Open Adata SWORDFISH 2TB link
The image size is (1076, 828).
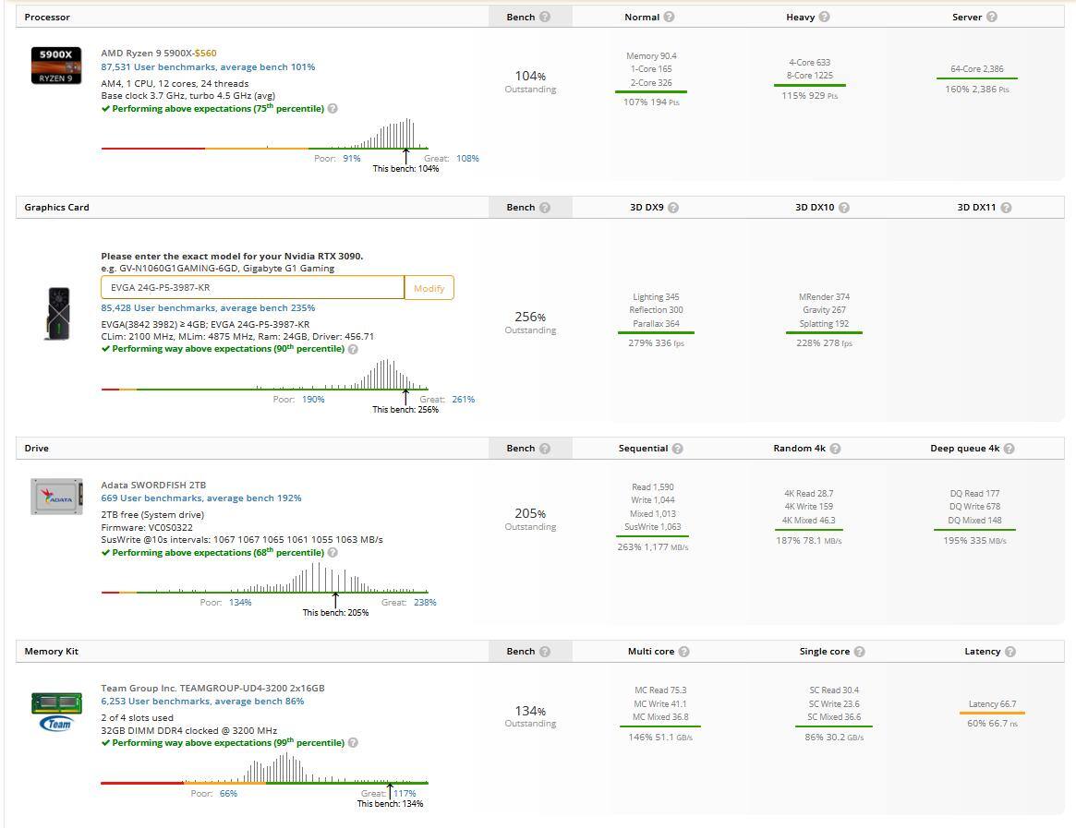[153, 485]
